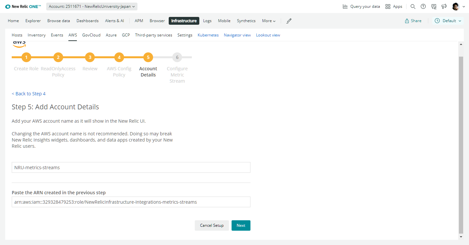469x245 pixels.
Task: Click the Step 5: Add Account Details heading
Action: click(55, 107)
